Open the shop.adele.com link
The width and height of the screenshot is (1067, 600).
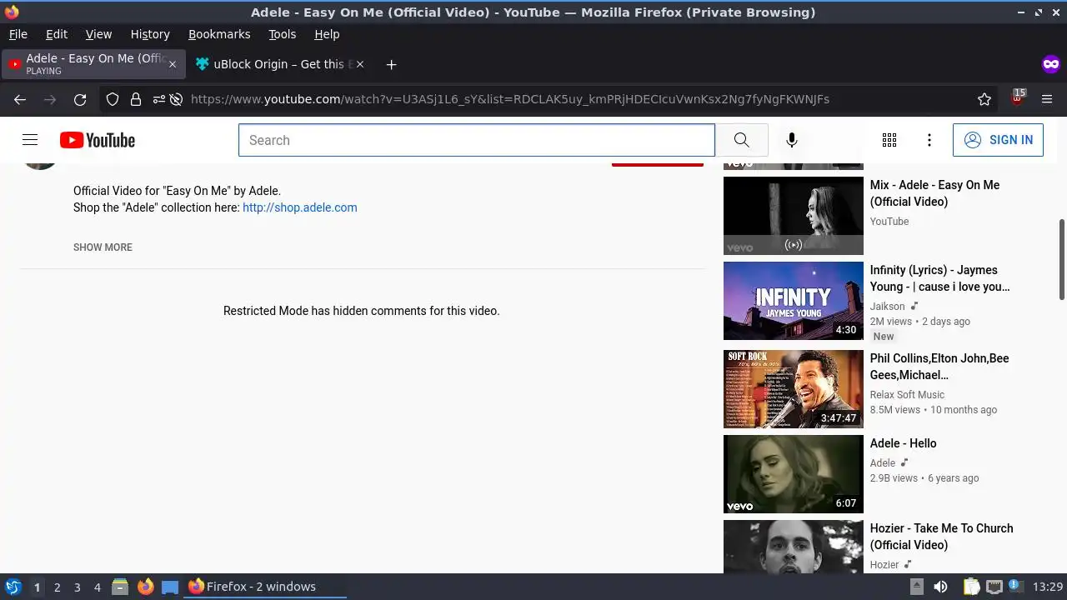point(300,207)
